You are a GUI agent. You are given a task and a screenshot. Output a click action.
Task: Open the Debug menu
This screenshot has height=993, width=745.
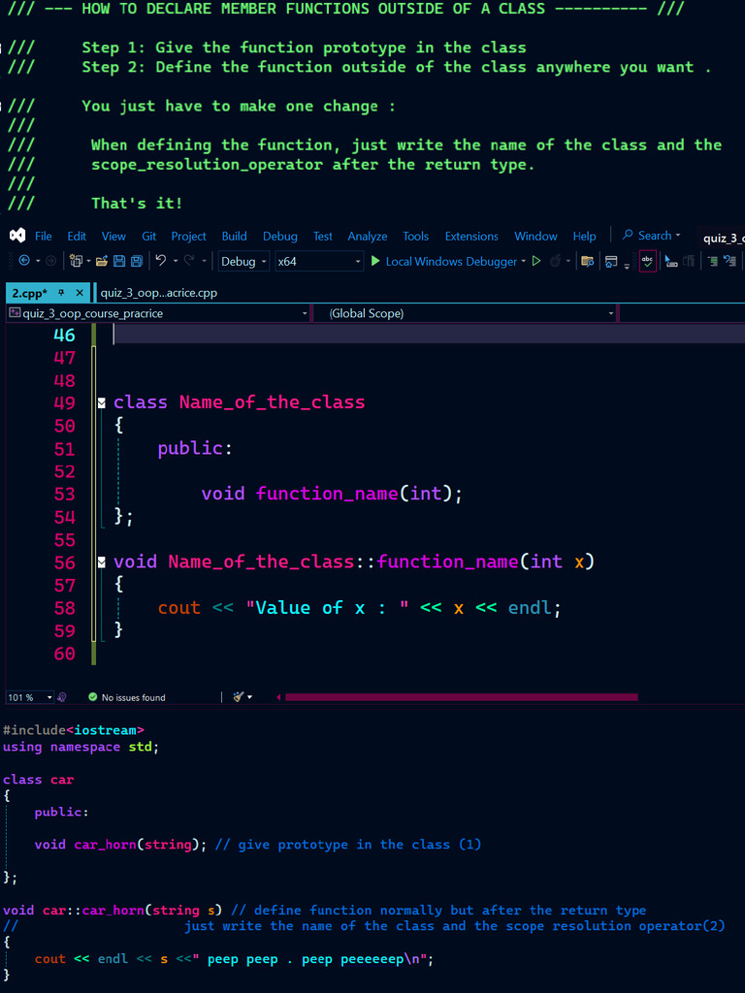[x=280, y=236]
